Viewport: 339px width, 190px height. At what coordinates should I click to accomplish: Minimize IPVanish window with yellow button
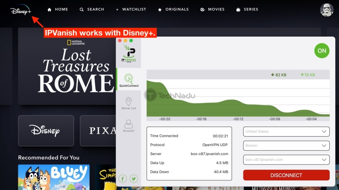[125, 41]
